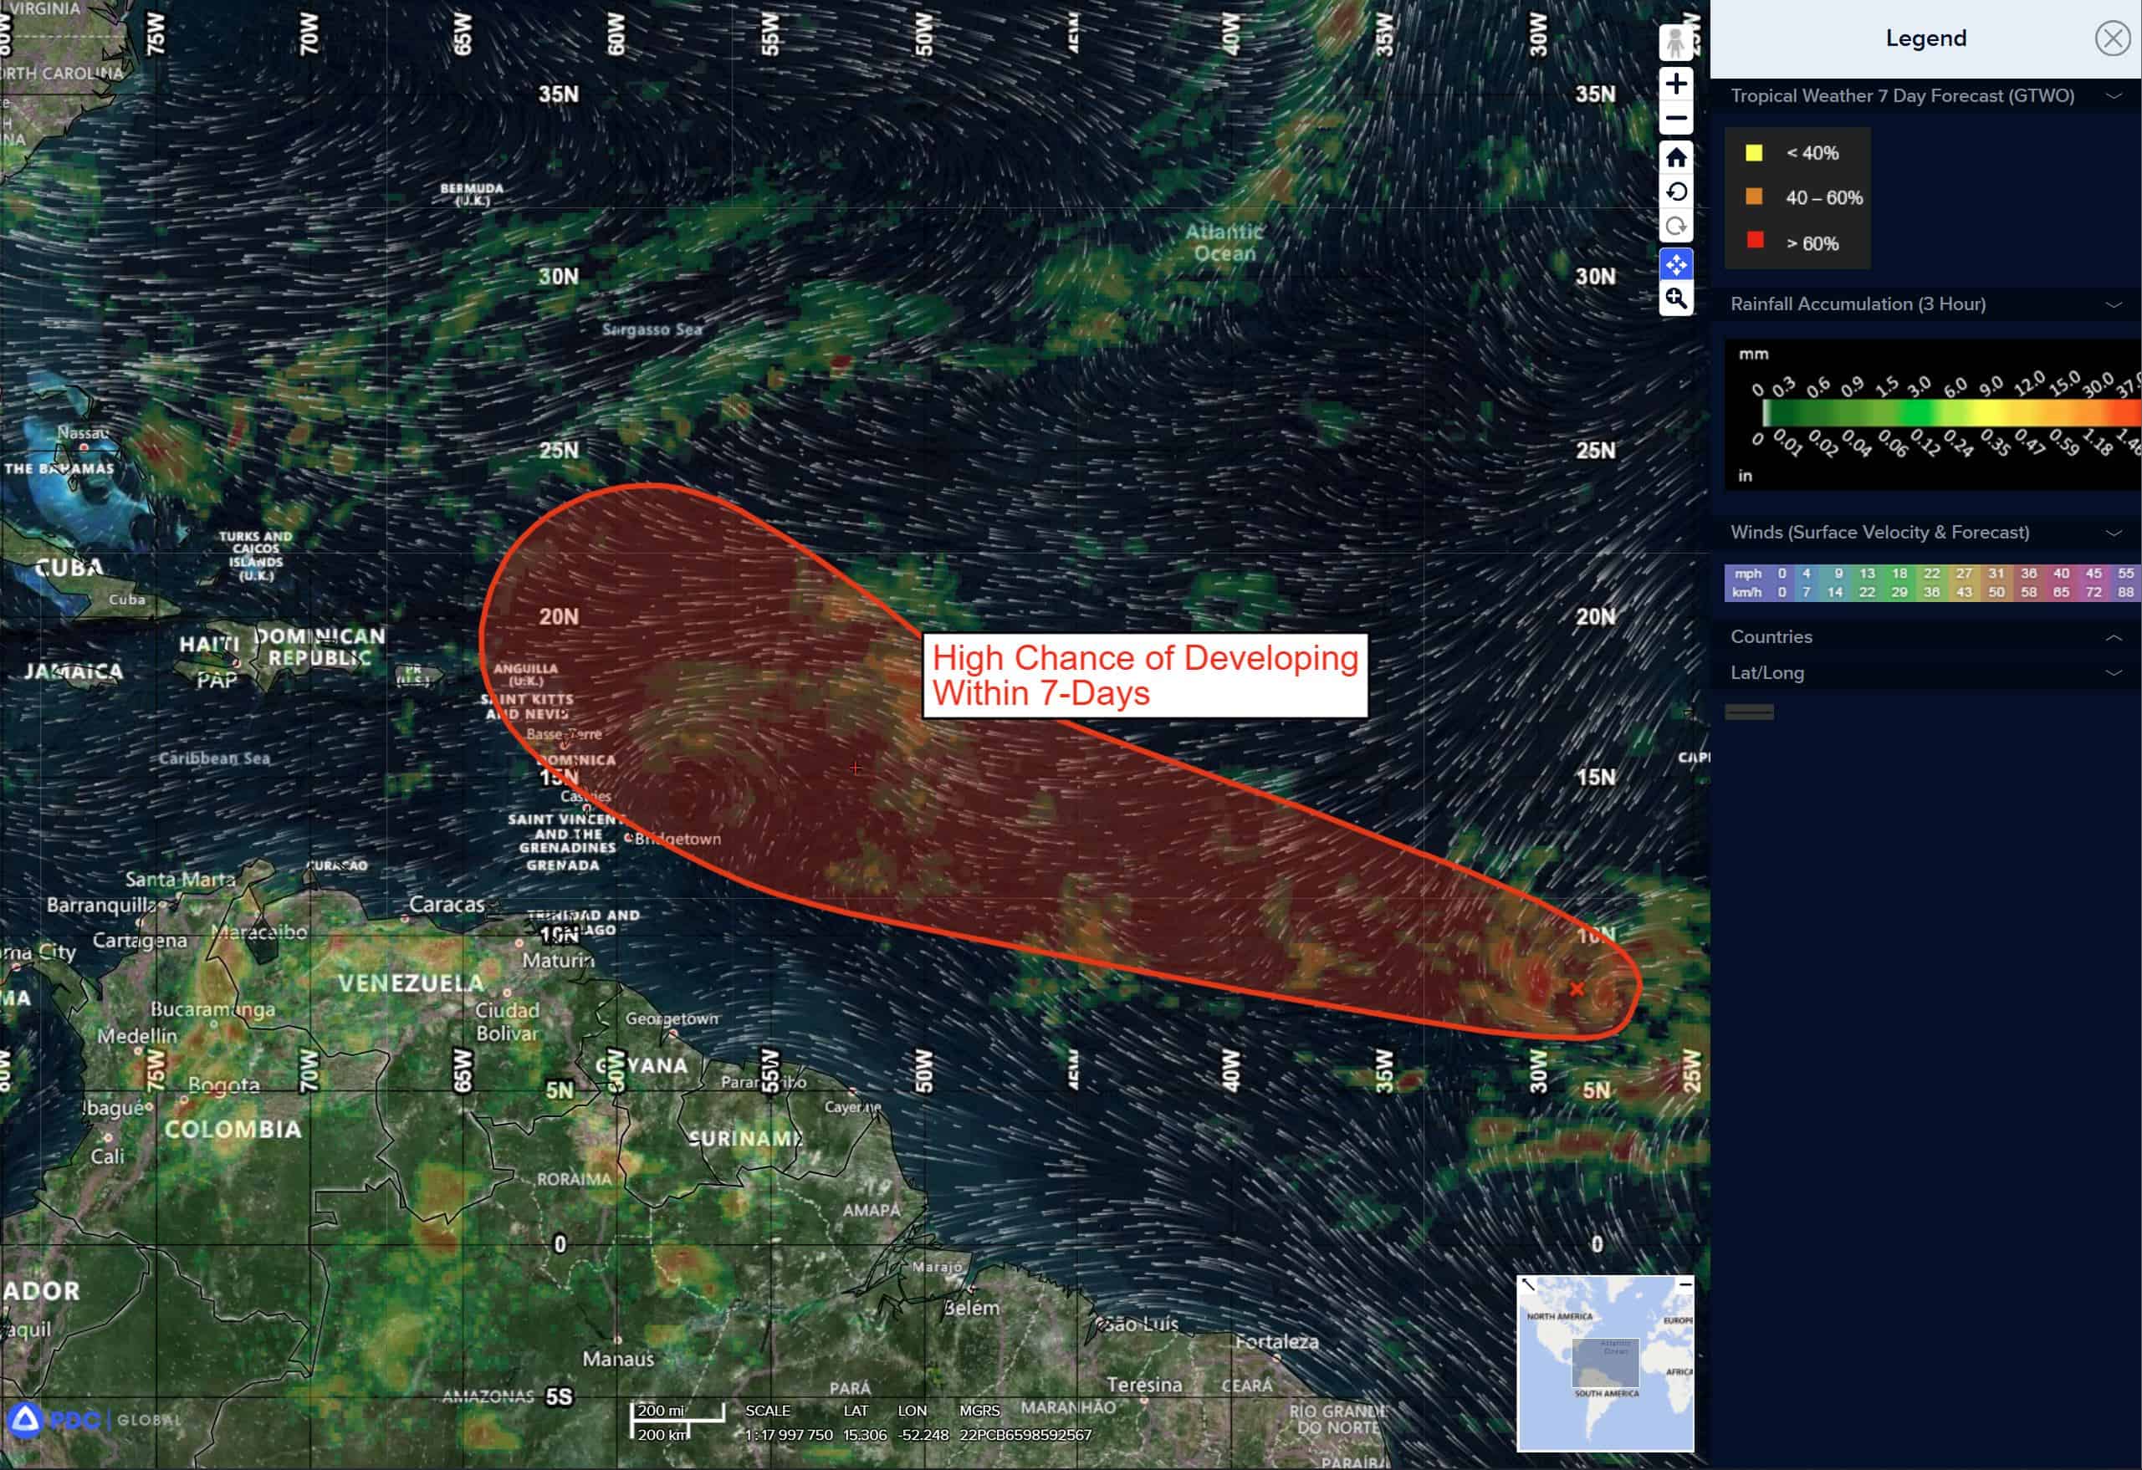Collapse Rainfall Accumulation (3 Hour) section
The image size is (2142, 1470).
[x=2114, y=304]
